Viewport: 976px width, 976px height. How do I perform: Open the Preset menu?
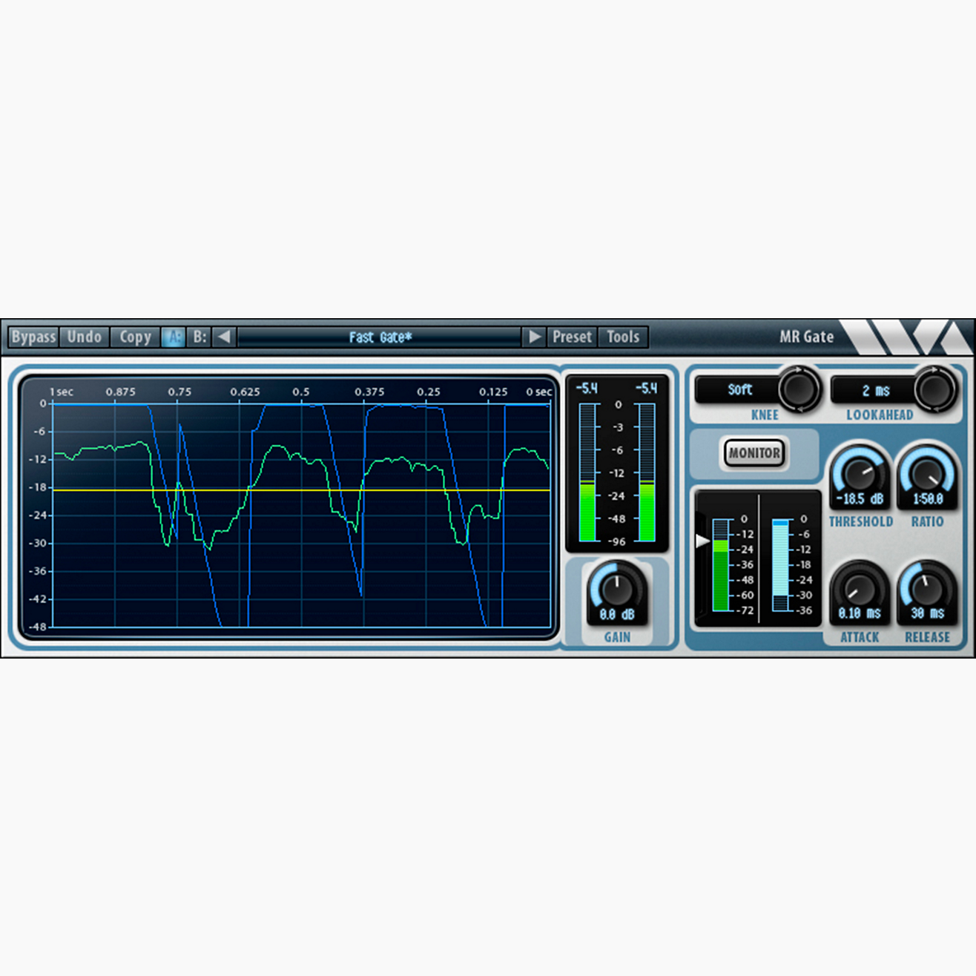(x=572, y=337)
